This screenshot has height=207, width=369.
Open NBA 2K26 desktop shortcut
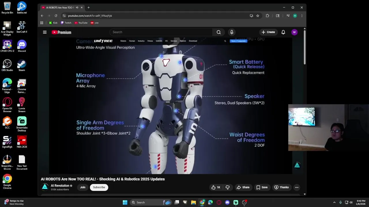pyautogui.click(x=22, y=142)
